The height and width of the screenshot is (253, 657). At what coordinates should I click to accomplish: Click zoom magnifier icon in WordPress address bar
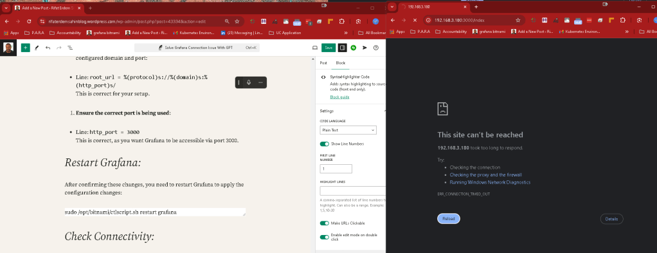click(227, 21)
